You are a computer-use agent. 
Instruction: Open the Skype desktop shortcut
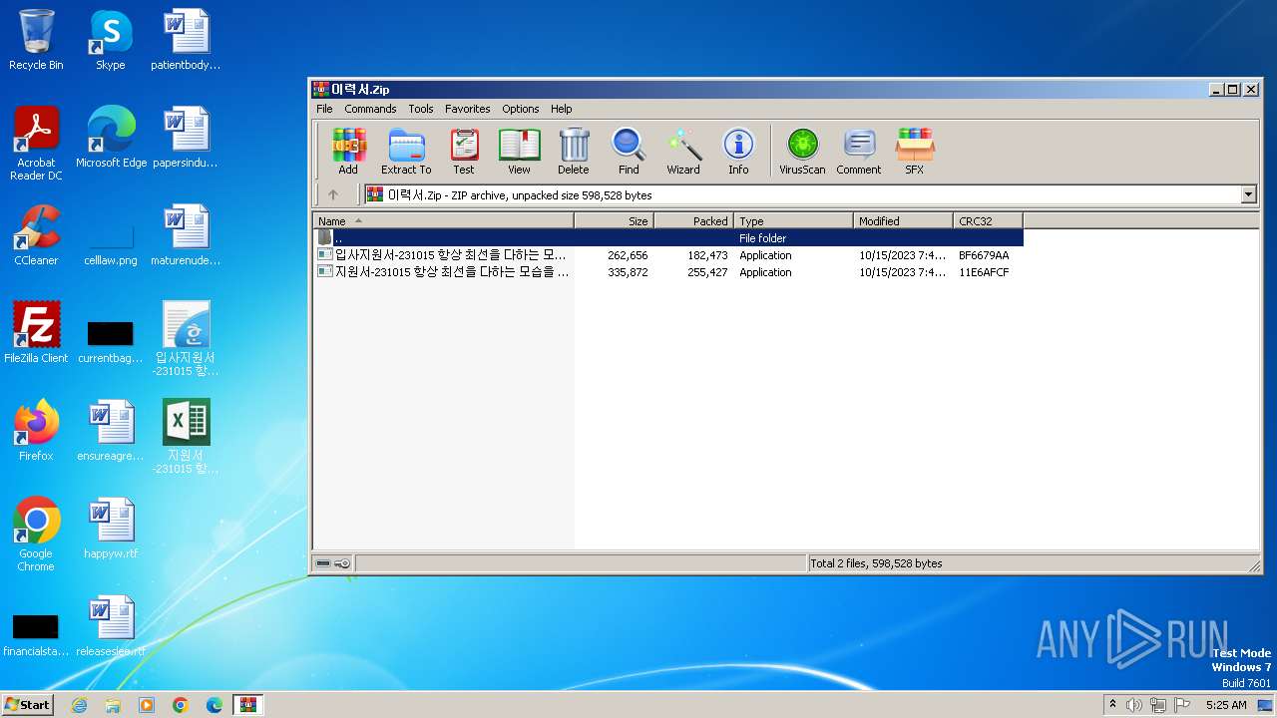110,40
